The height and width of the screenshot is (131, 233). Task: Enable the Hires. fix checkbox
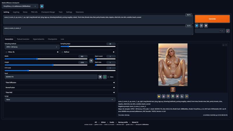pyautogui.click(x=6, y=52)
